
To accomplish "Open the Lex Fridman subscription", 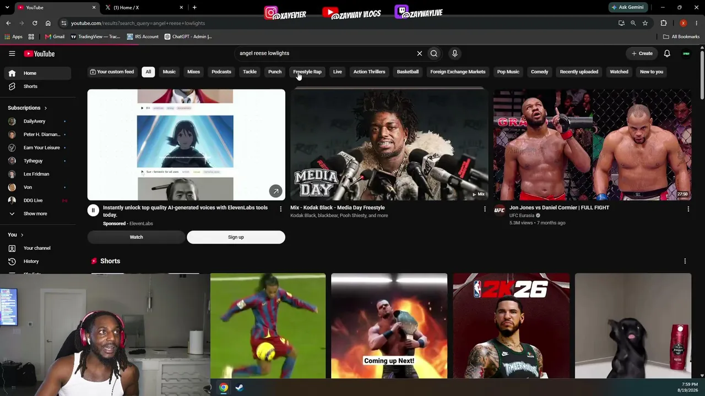I will [x=37, y=174].
